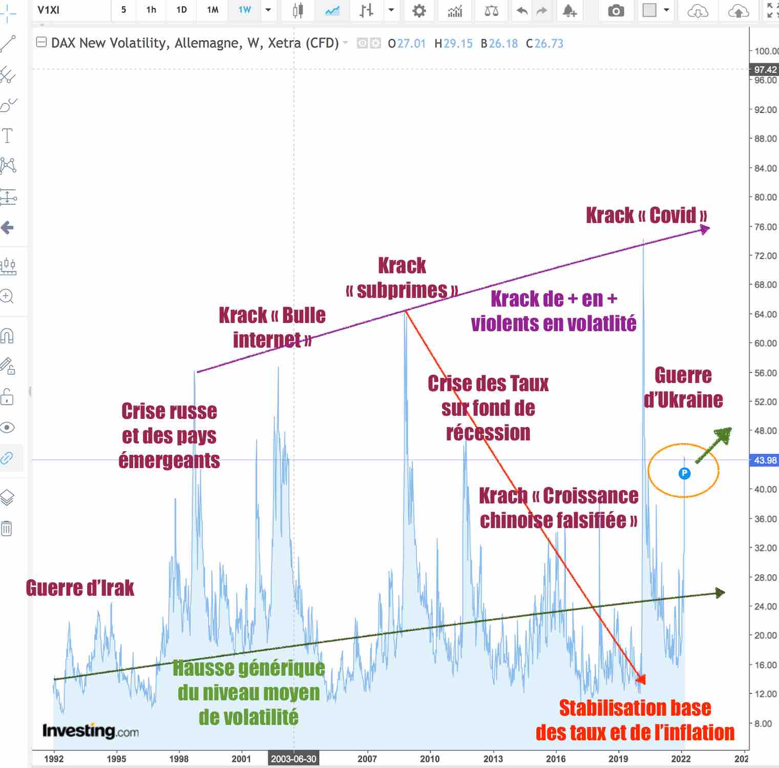Viewport: 779px width, 768px height.
Task: Toggle lock all drawings padlock
Action: [7, 397]
